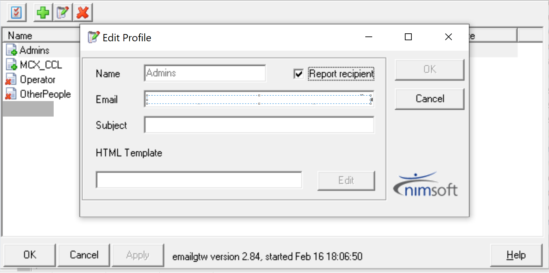Add a new profile with green plus
The width and height of the screenshot is (549, 273).
pyautogui.click(x=43, y=13)
